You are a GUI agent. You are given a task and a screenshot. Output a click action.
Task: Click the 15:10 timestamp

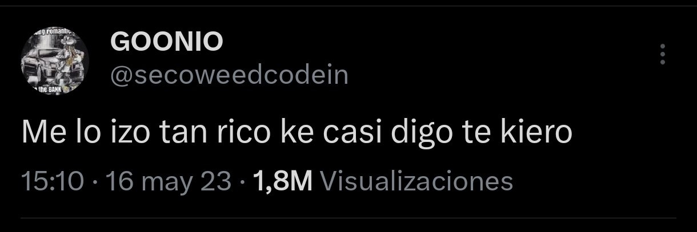coord(53,181)
